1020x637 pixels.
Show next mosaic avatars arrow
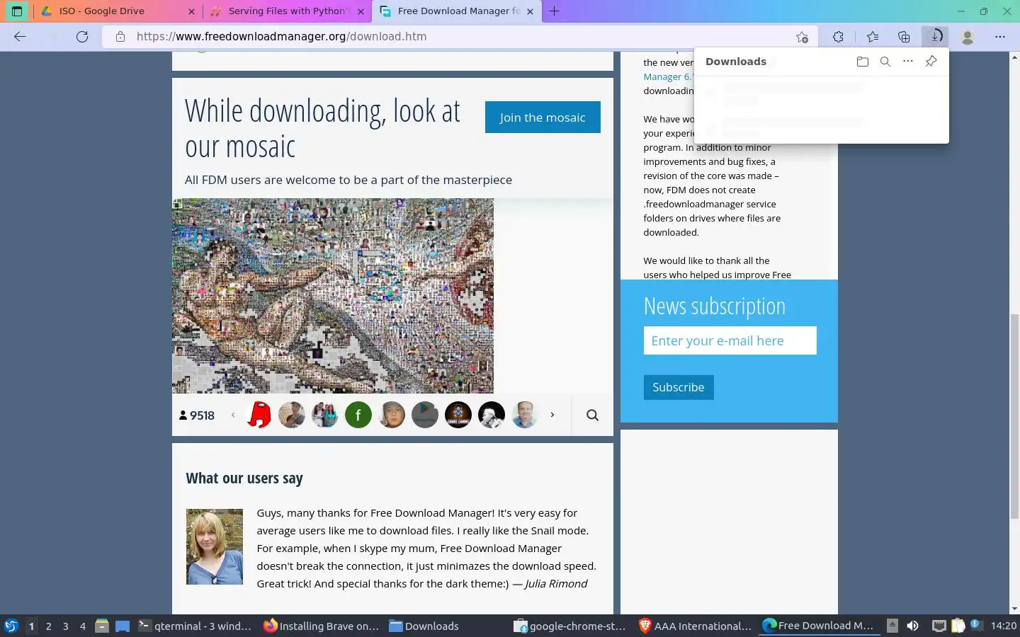pos(552,415)
